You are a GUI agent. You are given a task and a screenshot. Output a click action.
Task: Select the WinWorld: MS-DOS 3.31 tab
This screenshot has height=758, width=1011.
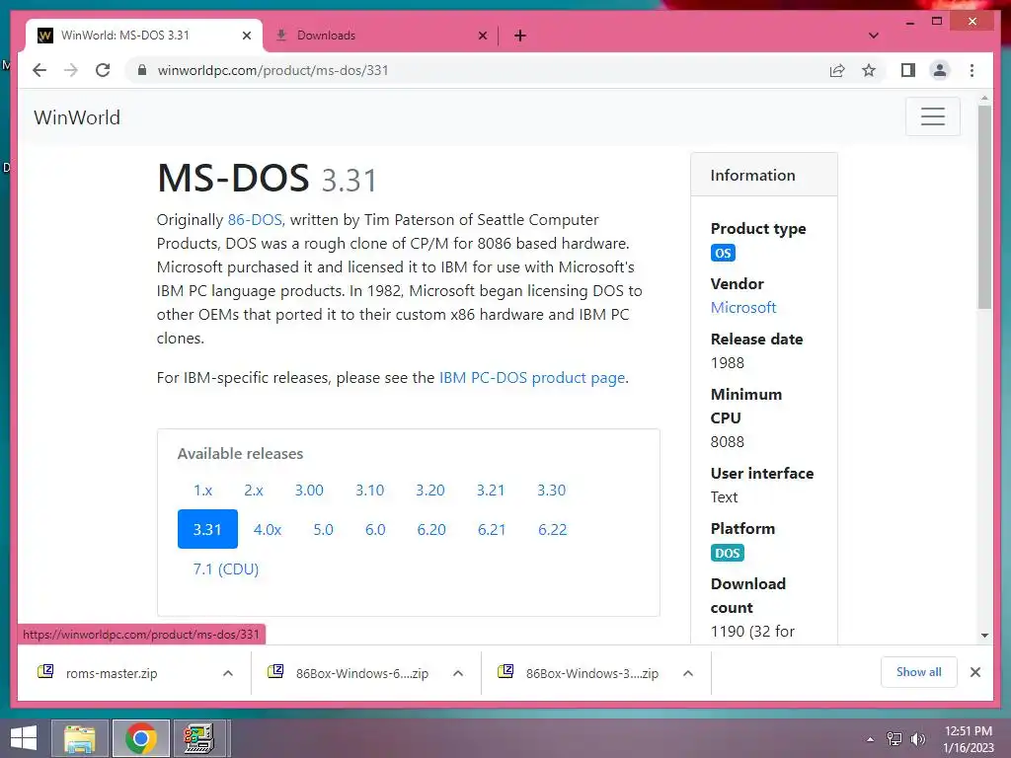[144, 36]
